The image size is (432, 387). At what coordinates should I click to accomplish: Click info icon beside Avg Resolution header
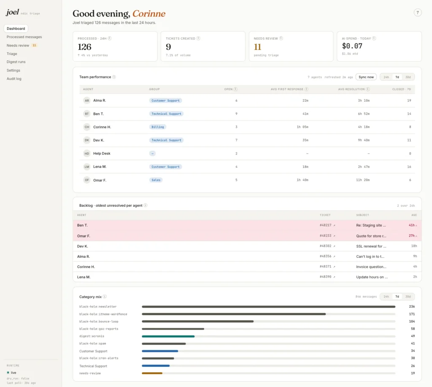(x=368, y=89)
